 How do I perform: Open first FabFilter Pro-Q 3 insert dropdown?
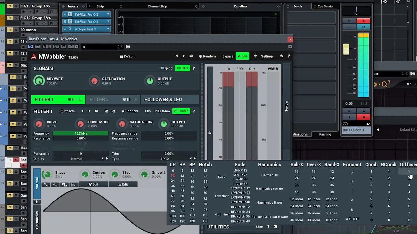tap(108, 14)
